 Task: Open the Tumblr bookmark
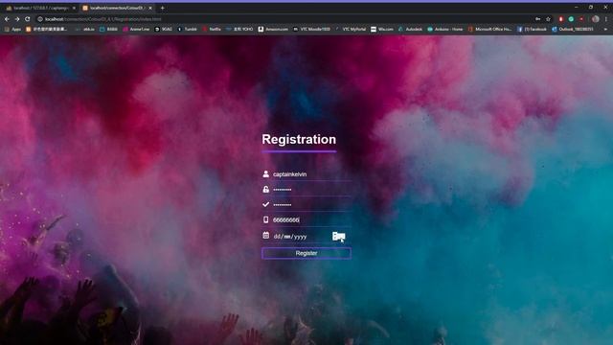coord(188,29)
